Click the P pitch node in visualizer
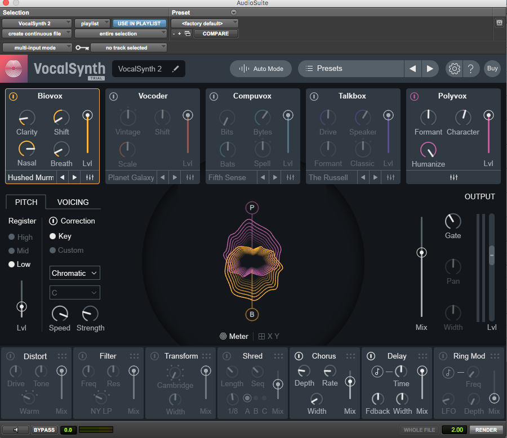 [x=252, y=208]
